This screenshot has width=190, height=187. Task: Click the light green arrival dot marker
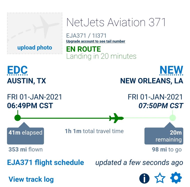coord(173,118)
